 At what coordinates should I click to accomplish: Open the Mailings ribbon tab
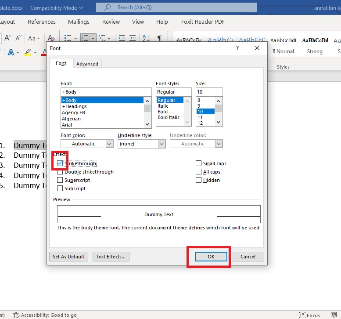79,22
